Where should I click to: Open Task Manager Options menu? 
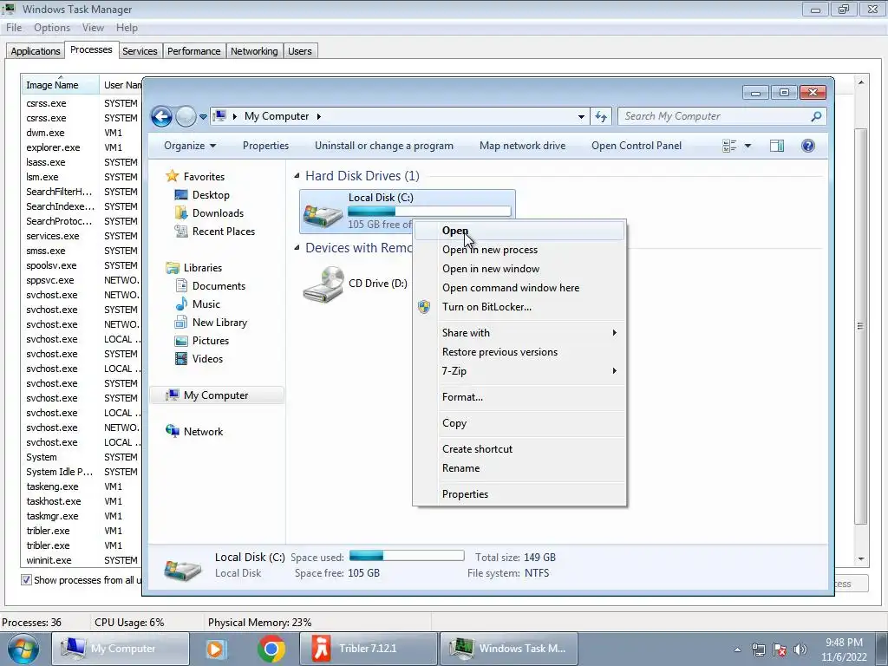(51, 28)
